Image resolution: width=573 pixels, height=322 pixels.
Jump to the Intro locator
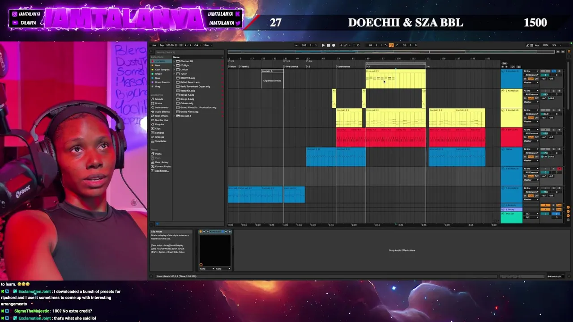232,67
